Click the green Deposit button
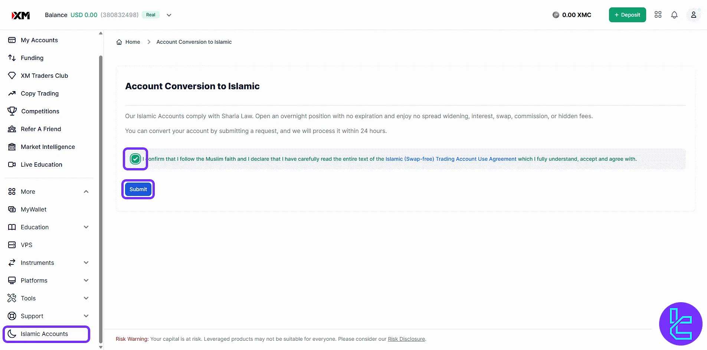Viewport: 707px width, 350px height. point(627,15)
